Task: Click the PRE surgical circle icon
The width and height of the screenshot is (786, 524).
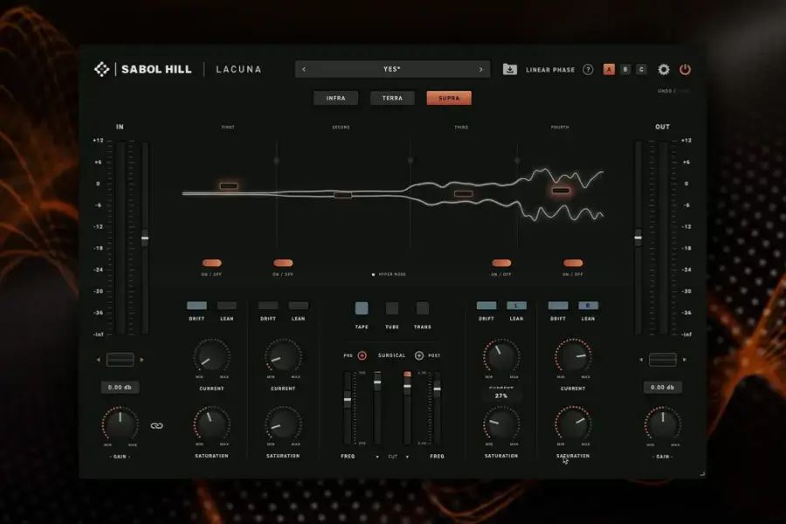Action: (x=362, y=355)
